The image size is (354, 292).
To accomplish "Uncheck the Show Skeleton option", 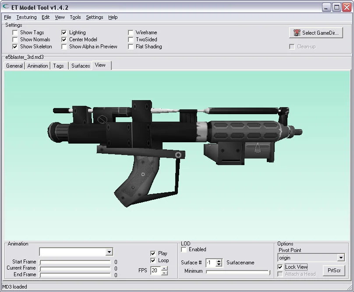I will point(15,47).
